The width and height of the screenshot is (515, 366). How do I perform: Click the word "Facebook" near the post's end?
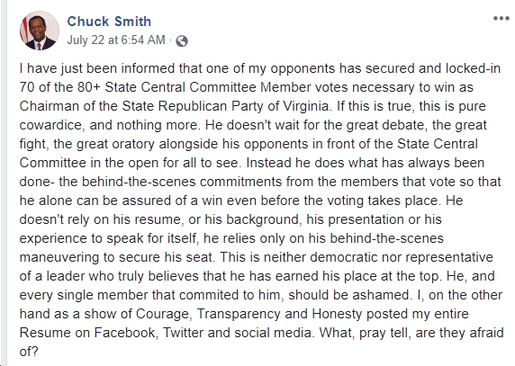[124, 333]
